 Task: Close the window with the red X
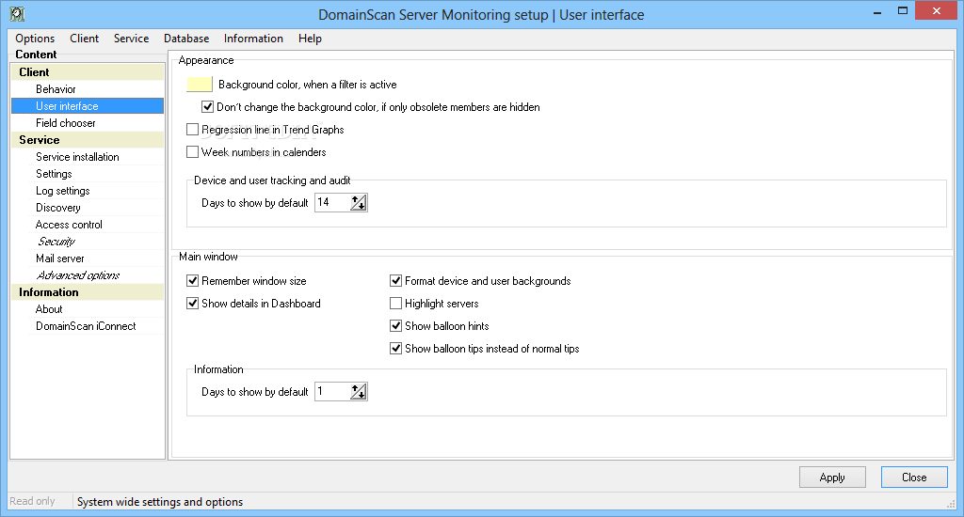click(937, 11)
